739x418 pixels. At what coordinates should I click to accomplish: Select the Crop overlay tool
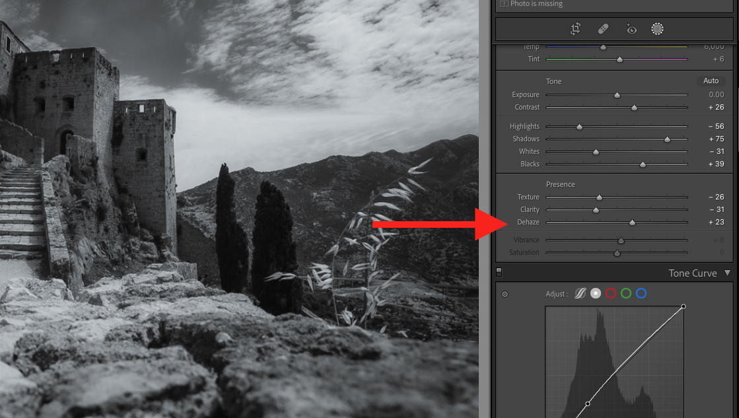[575, 29]
